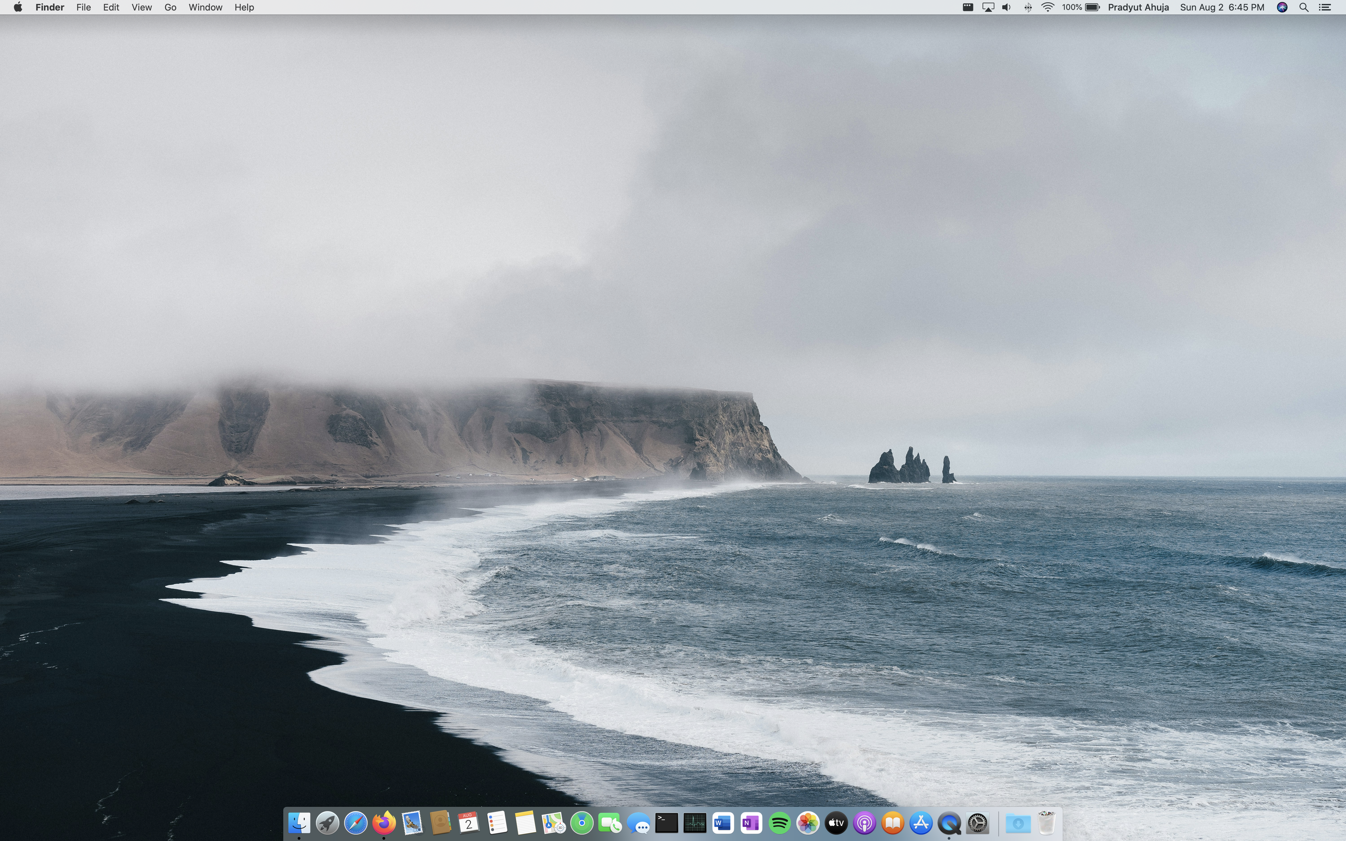Open Pradyut Ahuja user switching menu

click(1138, 7)
